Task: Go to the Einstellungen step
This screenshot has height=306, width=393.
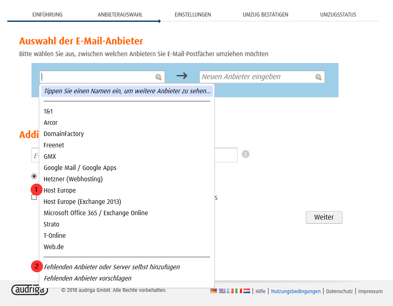Action: pyautogui.click(x=193, y=15)
